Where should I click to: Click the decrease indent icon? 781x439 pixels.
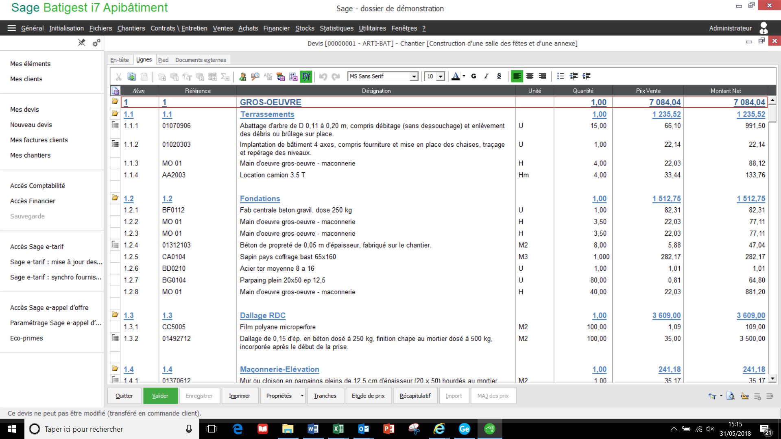pyautogui.click(x=574, y=76)
